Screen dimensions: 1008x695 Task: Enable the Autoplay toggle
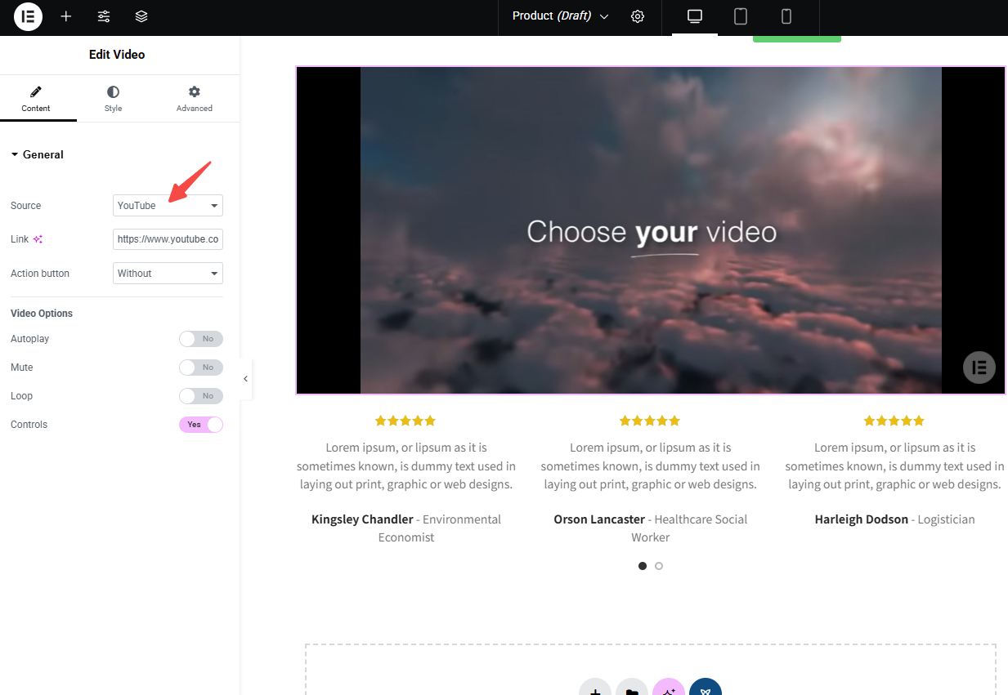(200, 339)
